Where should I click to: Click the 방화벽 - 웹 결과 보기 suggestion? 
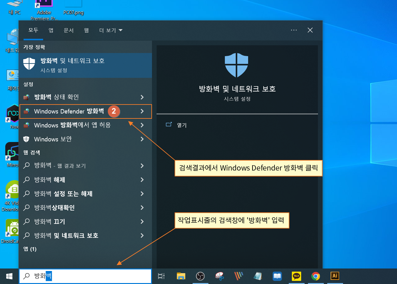pyautogui.click(x=85, y=166)
